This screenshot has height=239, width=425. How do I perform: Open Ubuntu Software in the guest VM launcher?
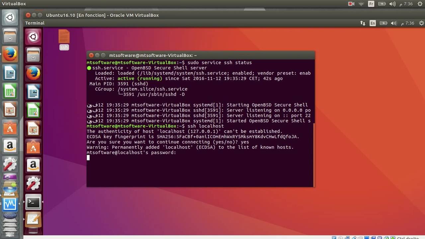coord(33,146)
